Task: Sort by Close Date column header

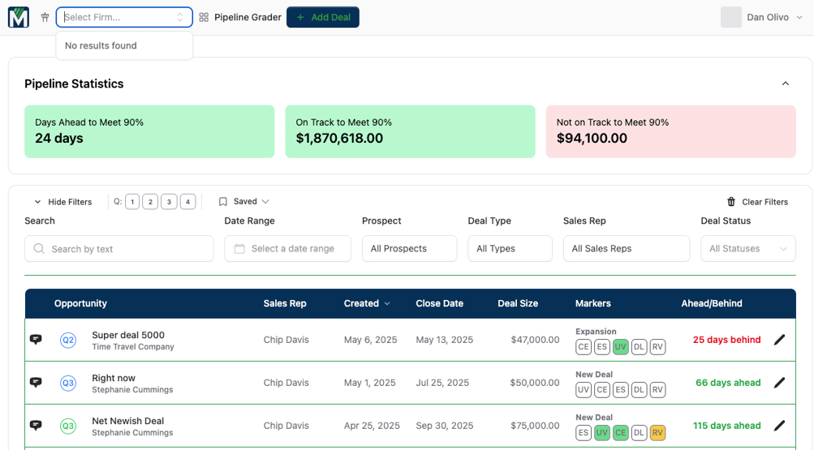Action: click(x=439, y=303)
